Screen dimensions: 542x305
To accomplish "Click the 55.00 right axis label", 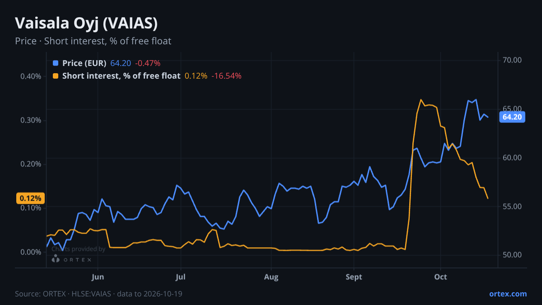I will click(512, 206).
